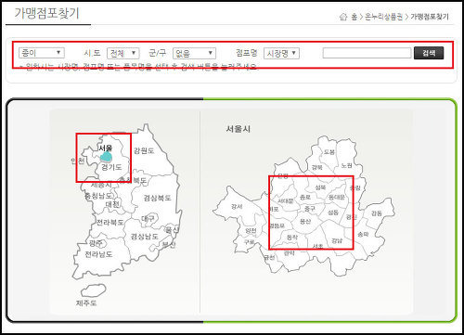Open the 가맹점포찾기 breadcrumb link
Screen dimensions: 464x335
pos(430,17)
